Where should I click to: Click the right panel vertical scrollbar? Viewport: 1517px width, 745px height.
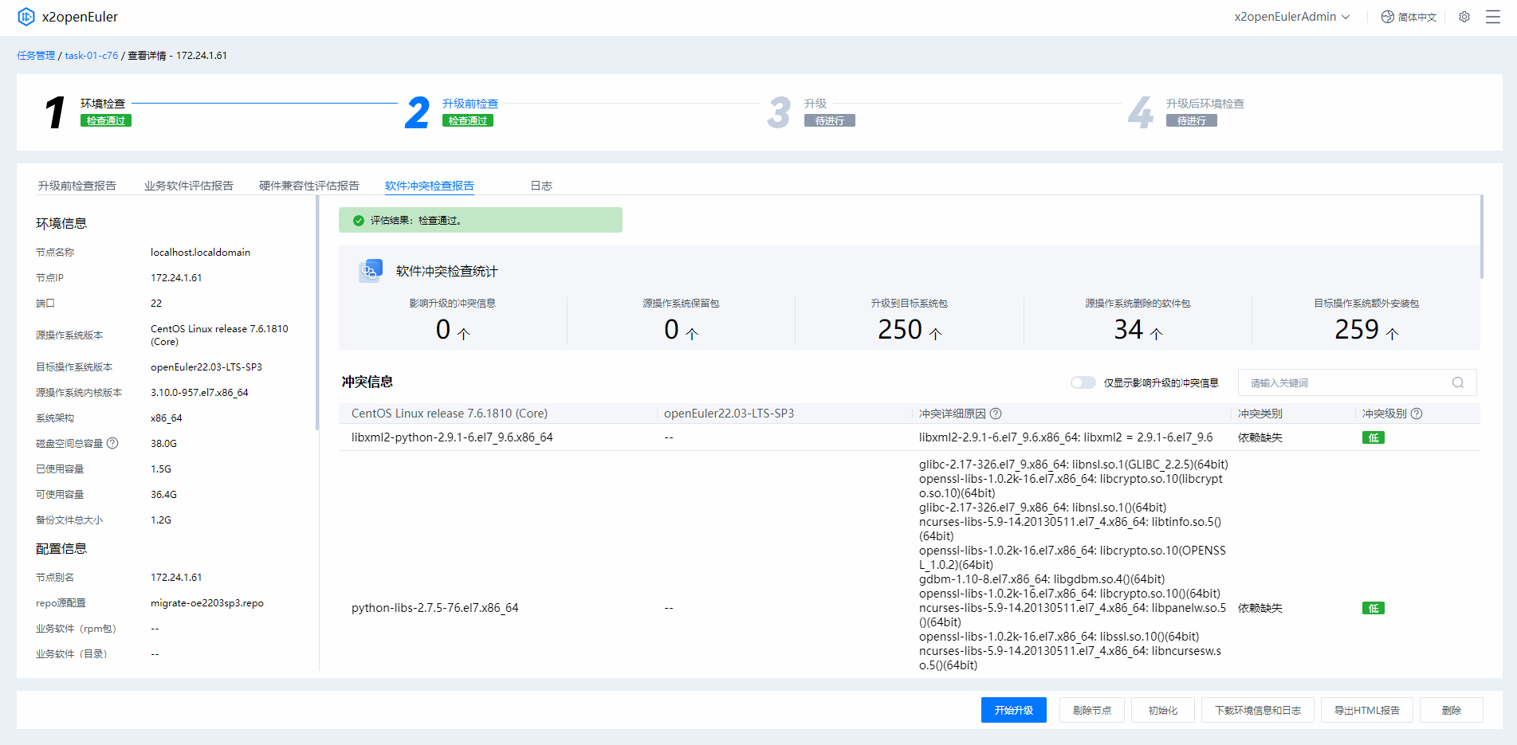[x=1481, y=237]
